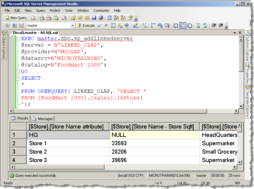Click the Comment out selected lines icon
Image resolution: width=254 pixels, height=189 pixels.
pos(198,25)
